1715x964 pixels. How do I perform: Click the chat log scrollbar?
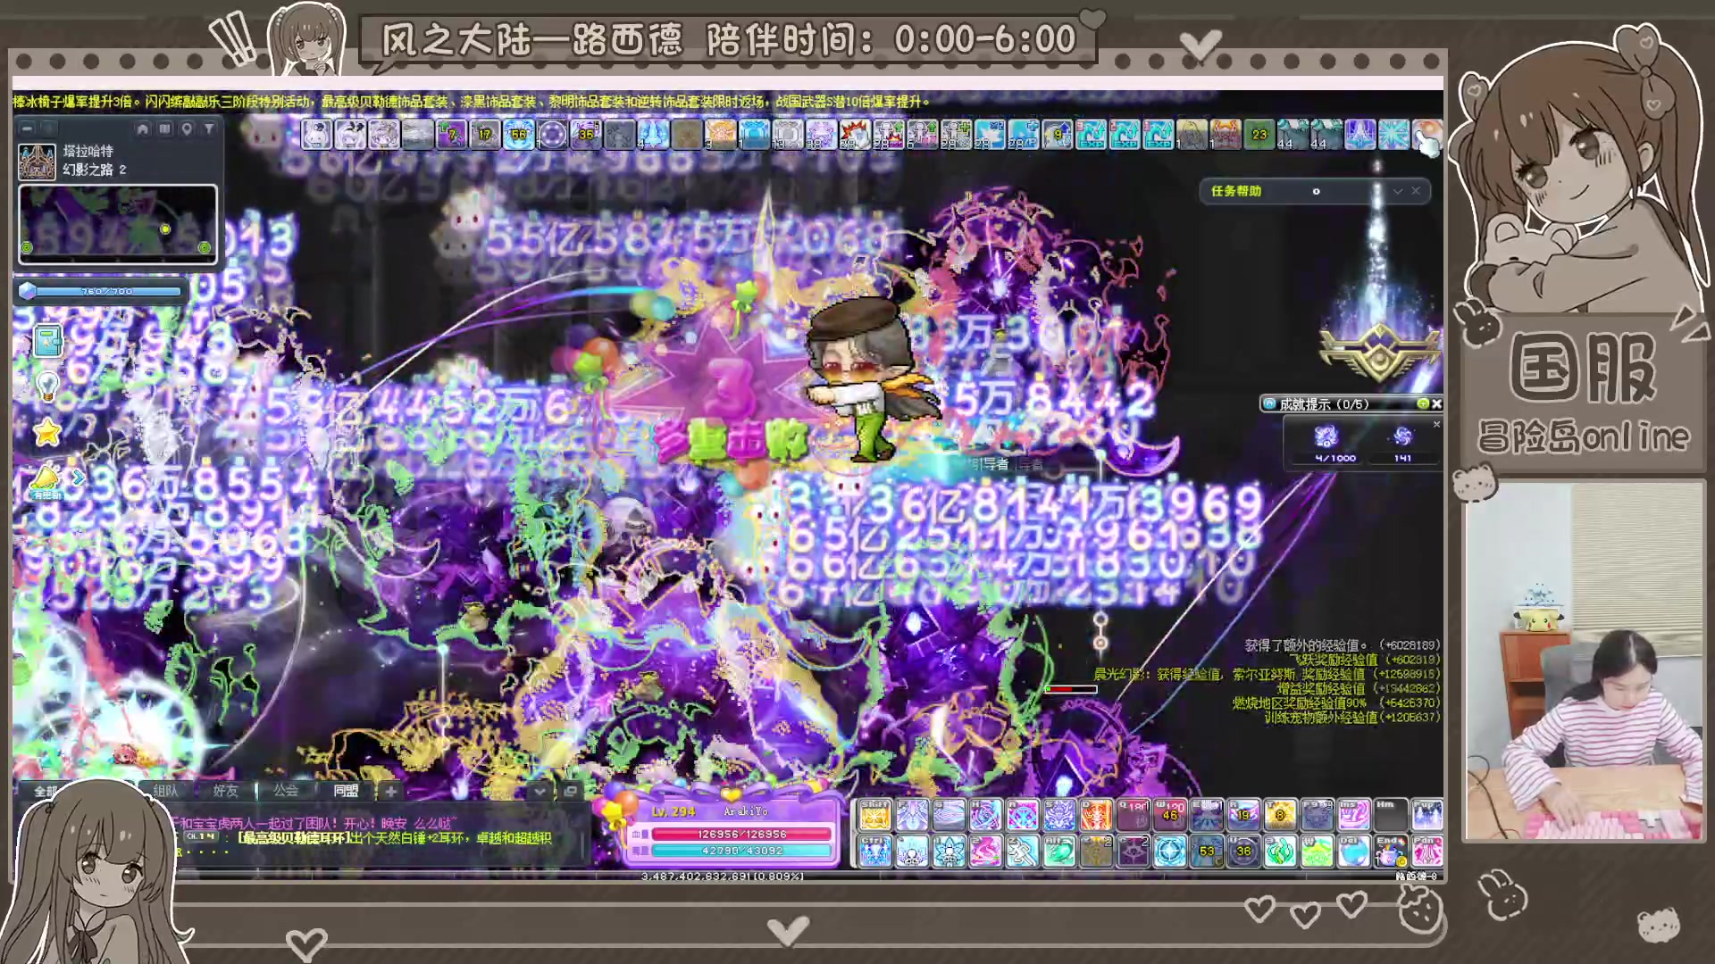tap(582, 846)
